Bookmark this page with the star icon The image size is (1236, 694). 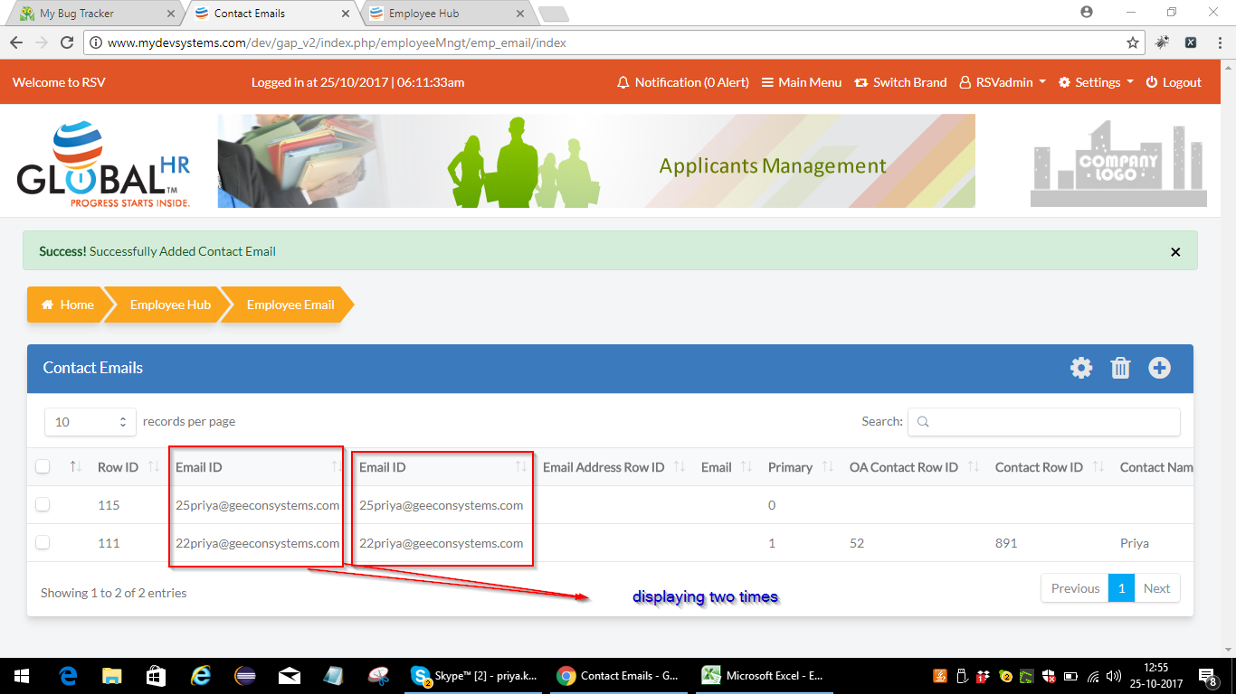pyautogui.click(x=1133, y=42)
